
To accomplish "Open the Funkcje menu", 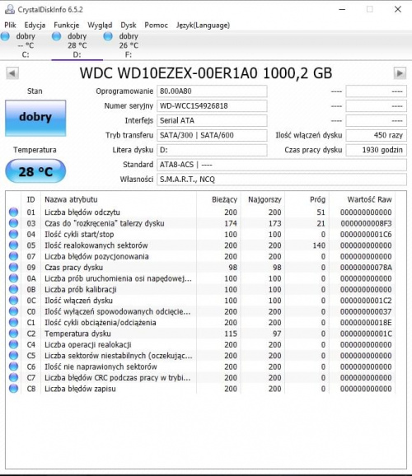I will pyautogui.click(x=67, y=26).
